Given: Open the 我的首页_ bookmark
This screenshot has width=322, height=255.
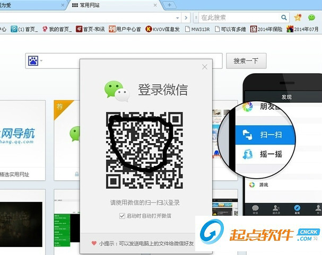Looking at the screenshot, I should (57, 29).
